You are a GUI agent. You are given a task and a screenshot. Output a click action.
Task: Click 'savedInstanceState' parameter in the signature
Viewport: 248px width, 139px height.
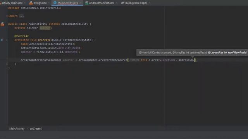[x=77, y=40]
